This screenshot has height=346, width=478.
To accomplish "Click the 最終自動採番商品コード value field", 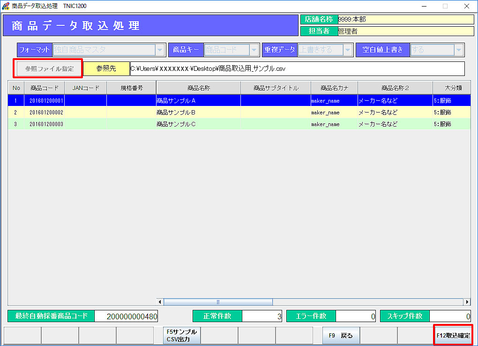I will (126, 316).
